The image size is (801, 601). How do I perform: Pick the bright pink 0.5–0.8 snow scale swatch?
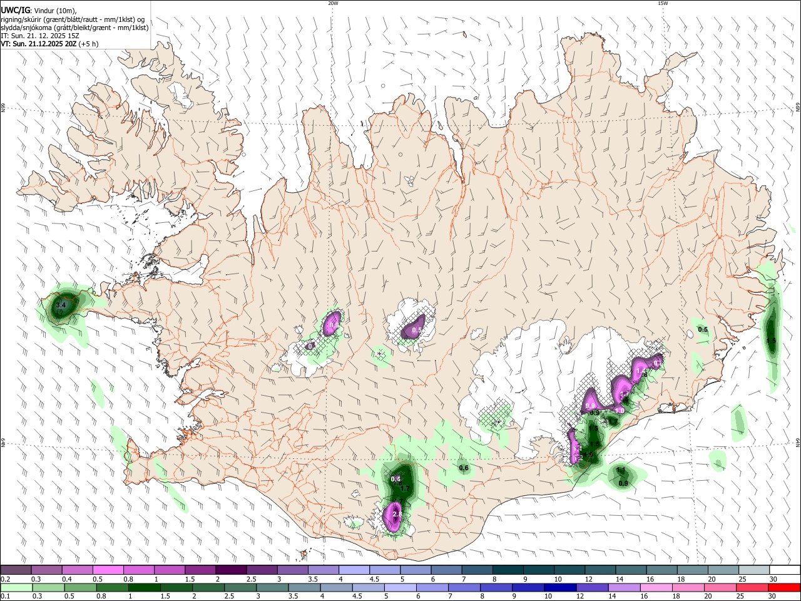point(108,570)
